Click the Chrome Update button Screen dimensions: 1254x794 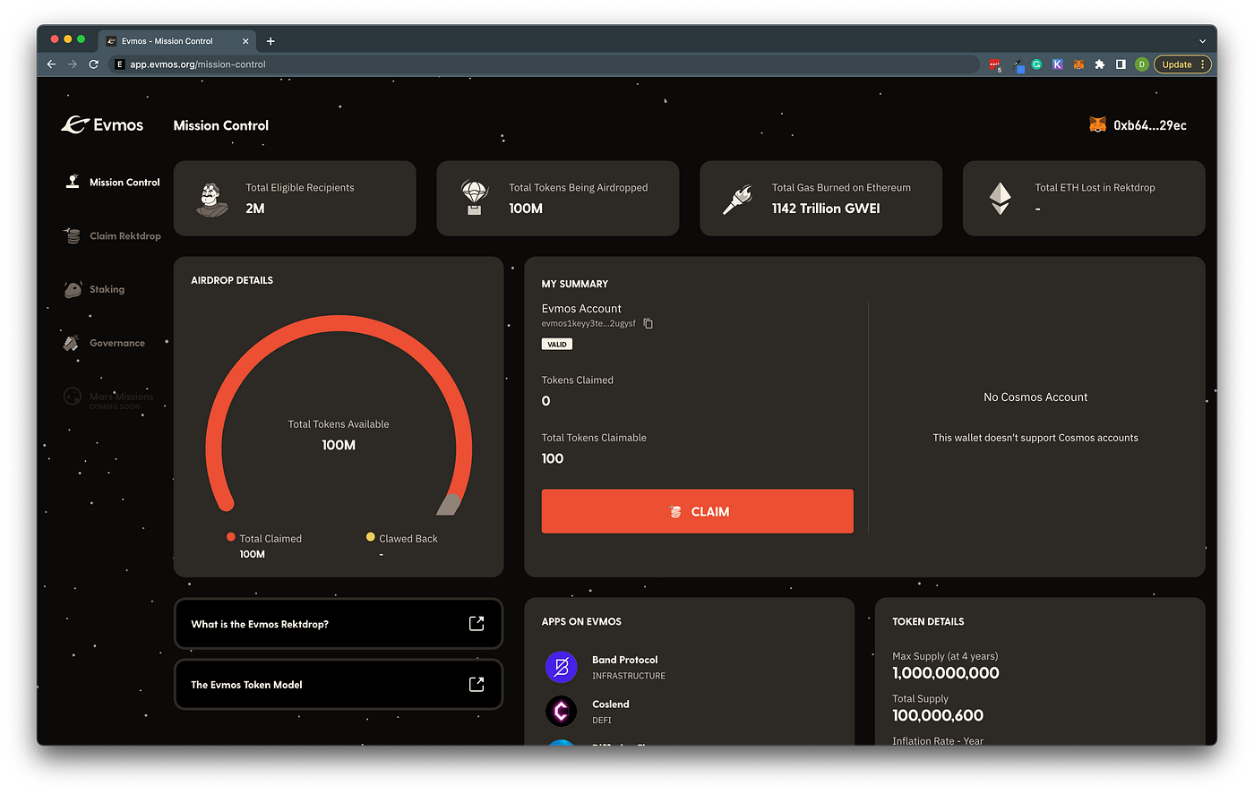point(1182,64)
